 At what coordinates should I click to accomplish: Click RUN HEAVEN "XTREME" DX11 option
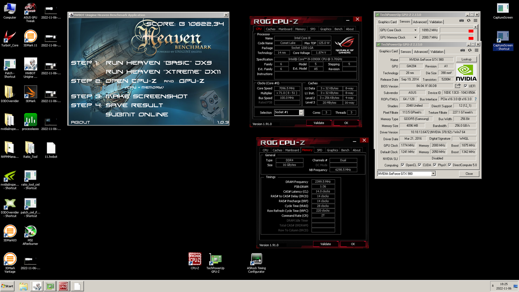(163, 72)
